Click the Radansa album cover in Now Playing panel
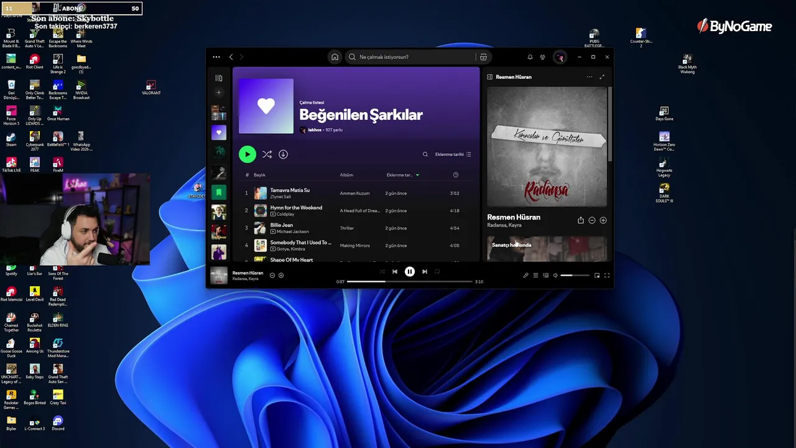The width and height of the screenshot is (796, 448). (547, 147)
